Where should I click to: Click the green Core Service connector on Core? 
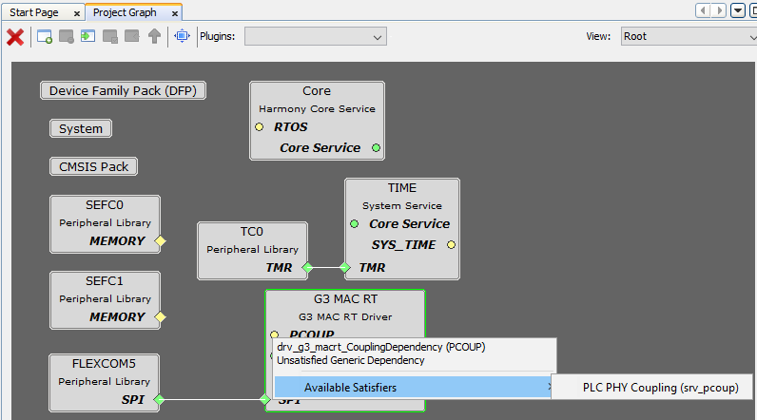(x=376, y=148)
